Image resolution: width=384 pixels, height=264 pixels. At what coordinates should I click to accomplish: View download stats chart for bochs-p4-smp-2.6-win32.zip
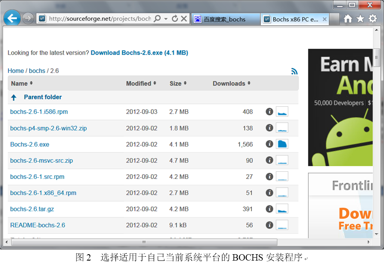click(x=282, y=128)
